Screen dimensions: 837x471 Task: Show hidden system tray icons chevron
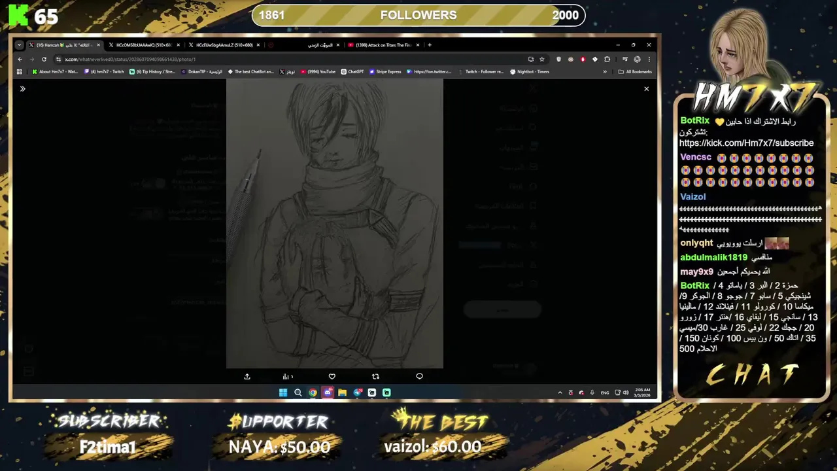pyautogui.click(x=560, y=392)
